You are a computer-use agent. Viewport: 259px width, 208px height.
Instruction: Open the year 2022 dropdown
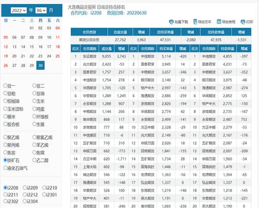pos(19,10)
